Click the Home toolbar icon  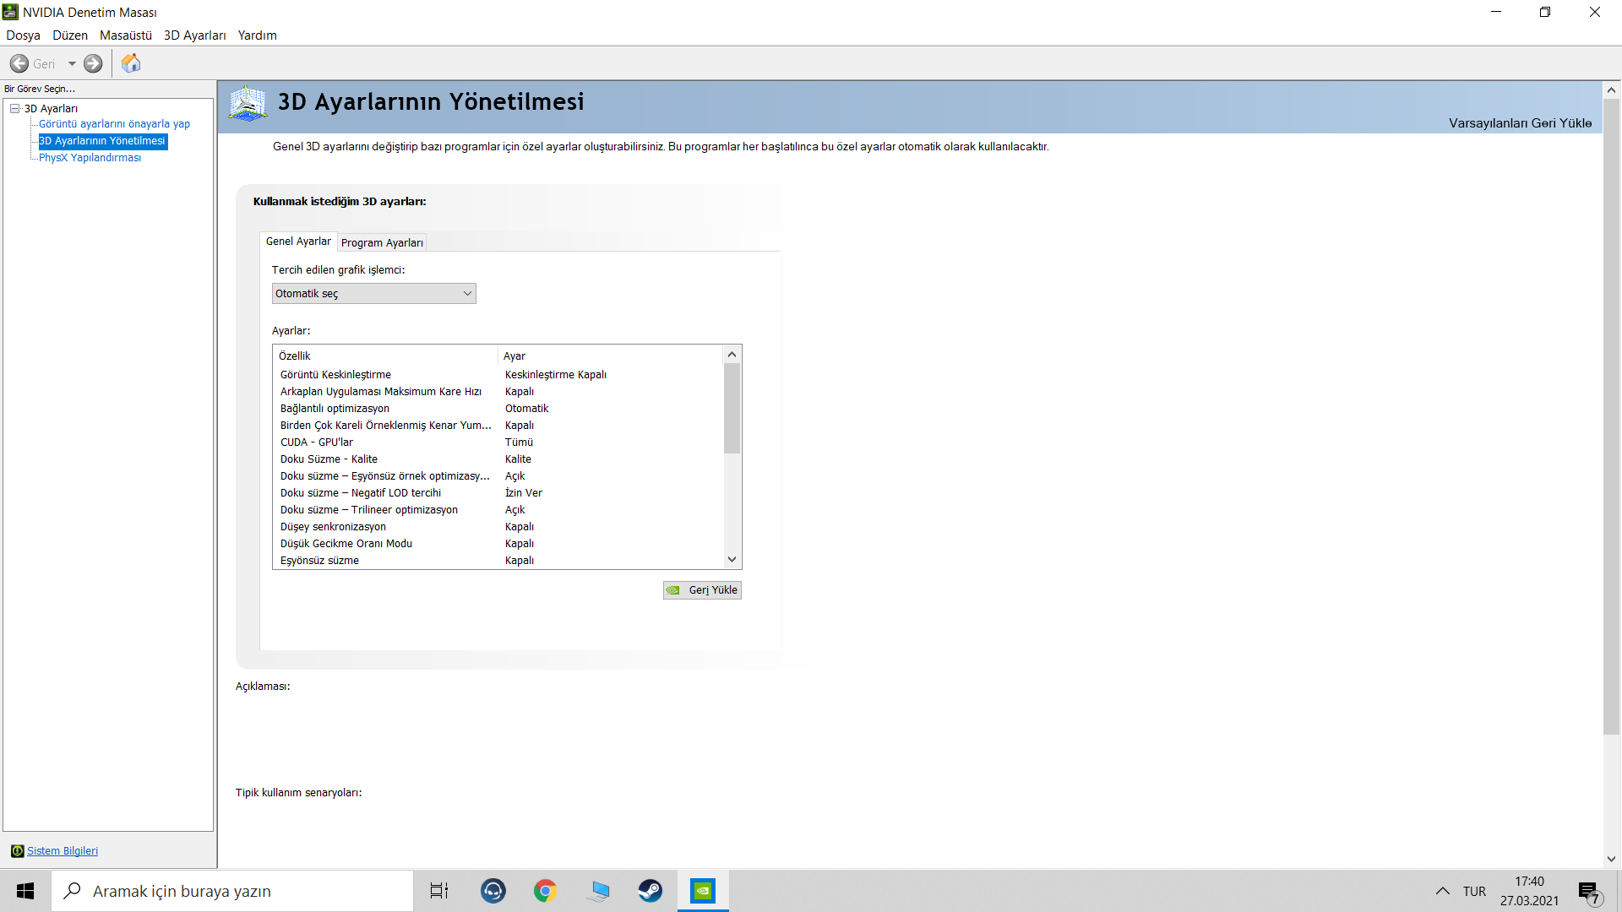click(x=131, y=63)
